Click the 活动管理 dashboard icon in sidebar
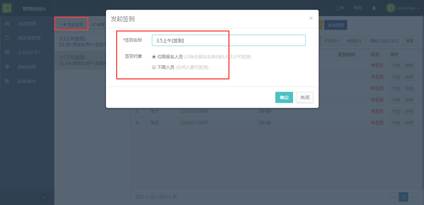Viewport: 424px width, 205px height. [x=7, y=24]
